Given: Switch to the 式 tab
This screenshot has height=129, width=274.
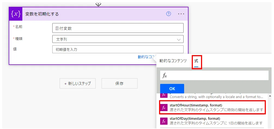Looking at the screenshot, I should tap(196, 61).
